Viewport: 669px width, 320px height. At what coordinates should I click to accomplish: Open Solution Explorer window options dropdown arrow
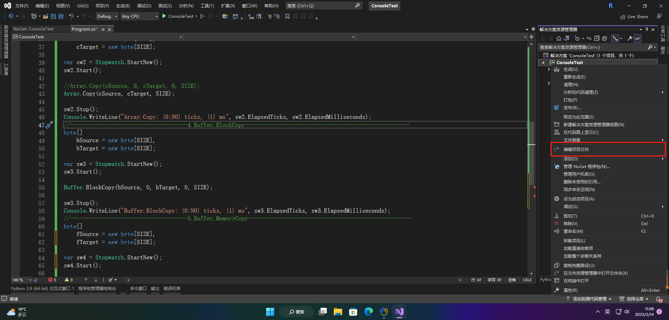click(x=641, y=29)
